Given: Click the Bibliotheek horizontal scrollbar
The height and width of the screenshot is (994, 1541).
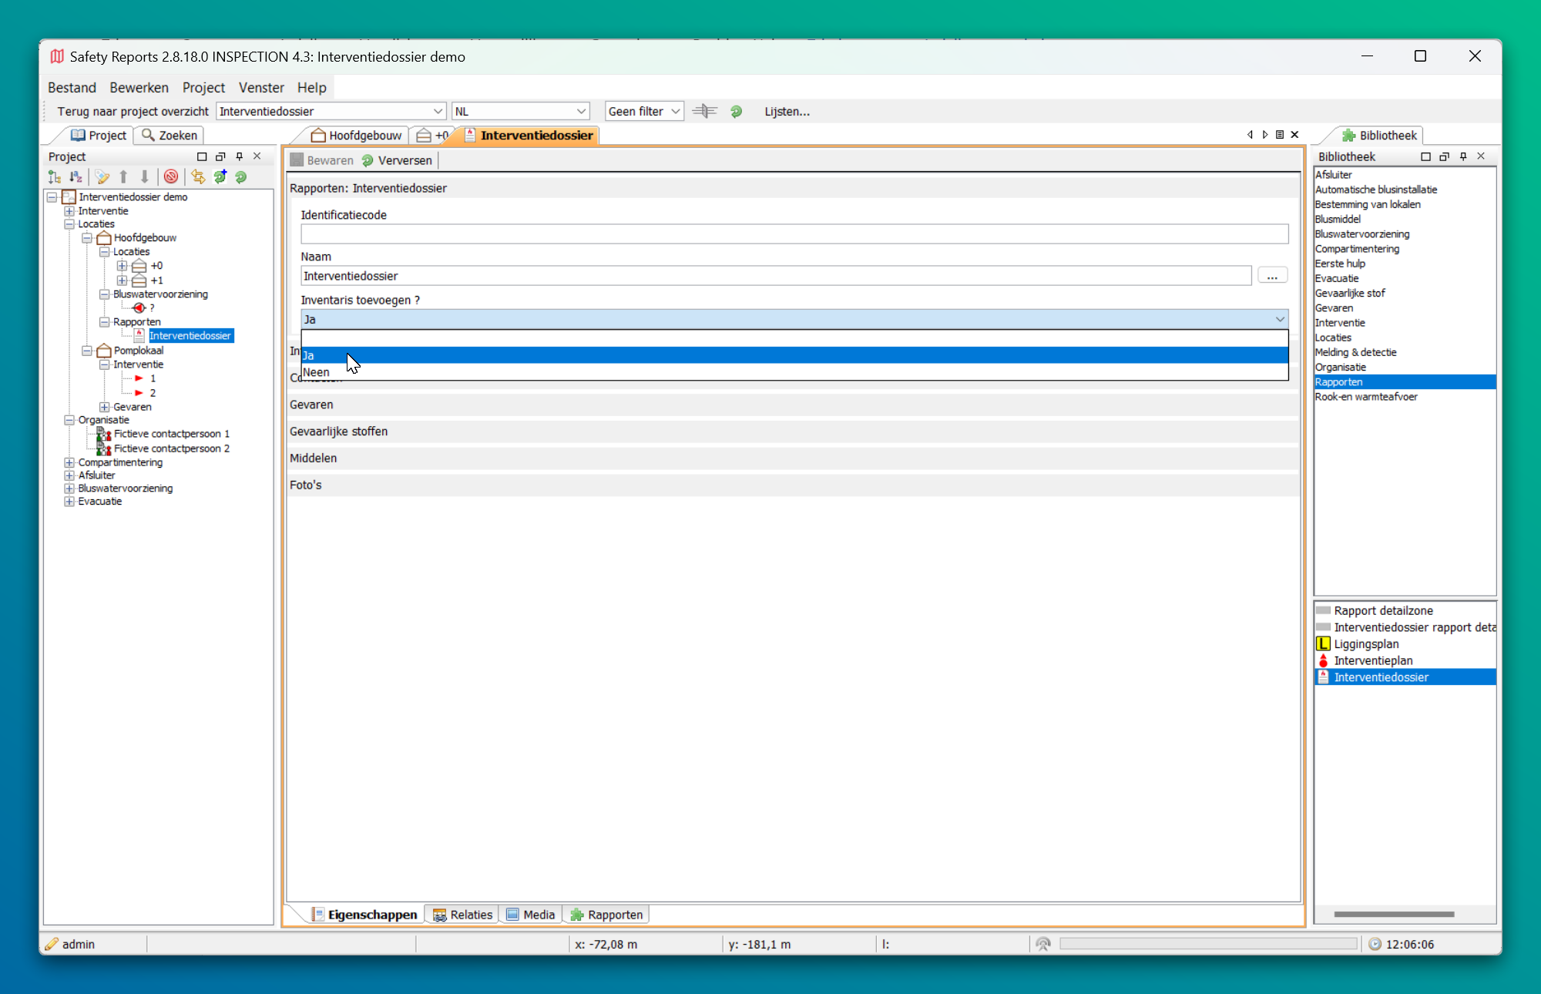Looking at the screenshot, I should (x=1393, y=915).
